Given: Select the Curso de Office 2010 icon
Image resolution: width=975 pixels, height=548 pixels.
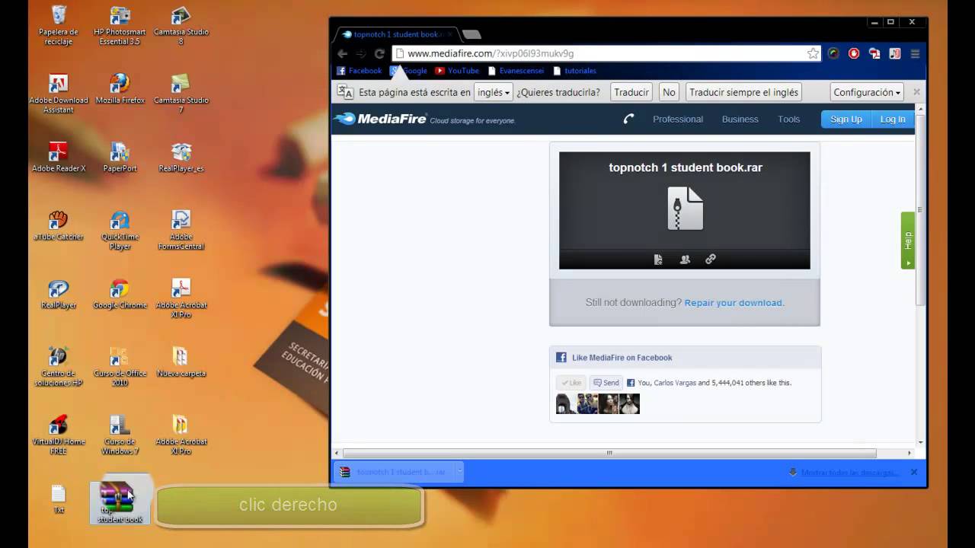Looking at the screenshot, I should 120,366.
